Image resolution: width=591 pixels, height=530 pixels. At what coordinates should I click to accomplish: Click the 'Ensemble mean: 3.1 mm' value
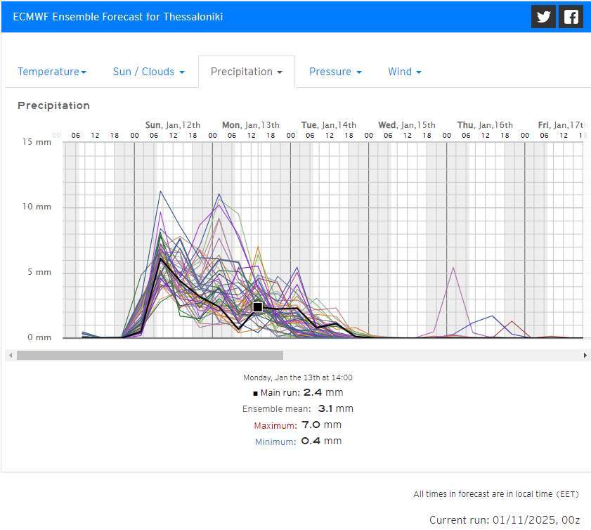click(298, 408)
